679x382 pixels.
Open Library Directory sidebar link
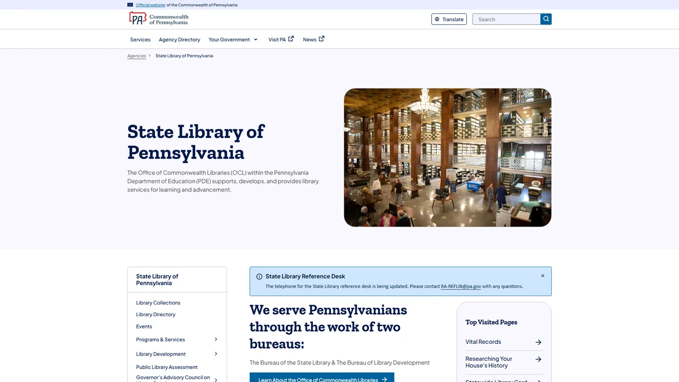pyautogui.click(x=155, y=315)
